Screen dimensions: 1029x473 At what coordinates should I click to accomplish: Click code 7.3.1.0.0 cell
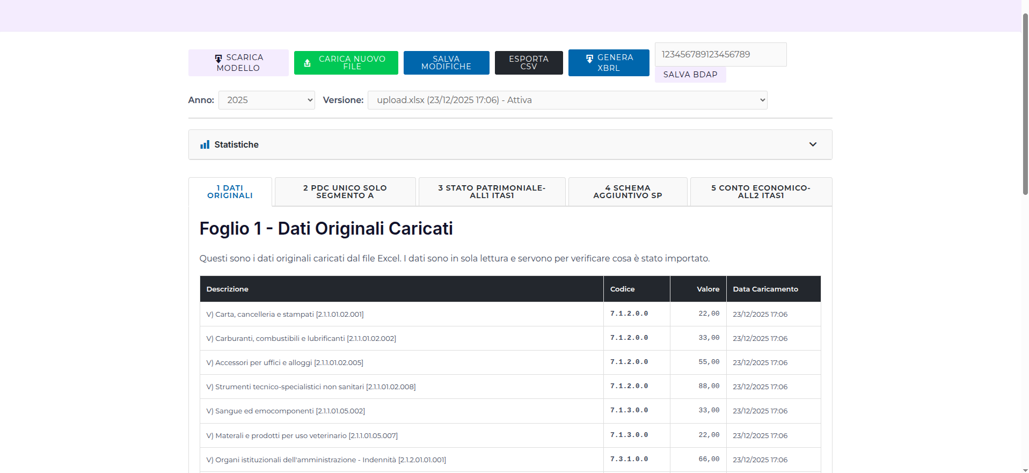tap(637, 460)
